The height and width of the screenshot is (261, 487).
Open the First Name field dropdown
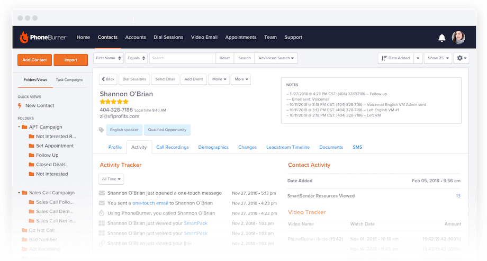click(109, 58)
